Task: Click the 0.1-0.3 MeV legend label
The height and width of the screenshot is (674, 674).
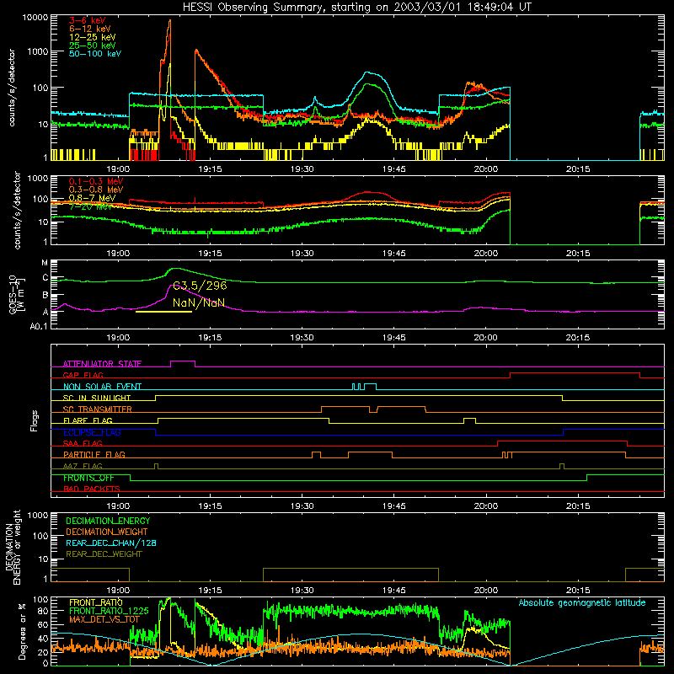Action: [96, 181]
